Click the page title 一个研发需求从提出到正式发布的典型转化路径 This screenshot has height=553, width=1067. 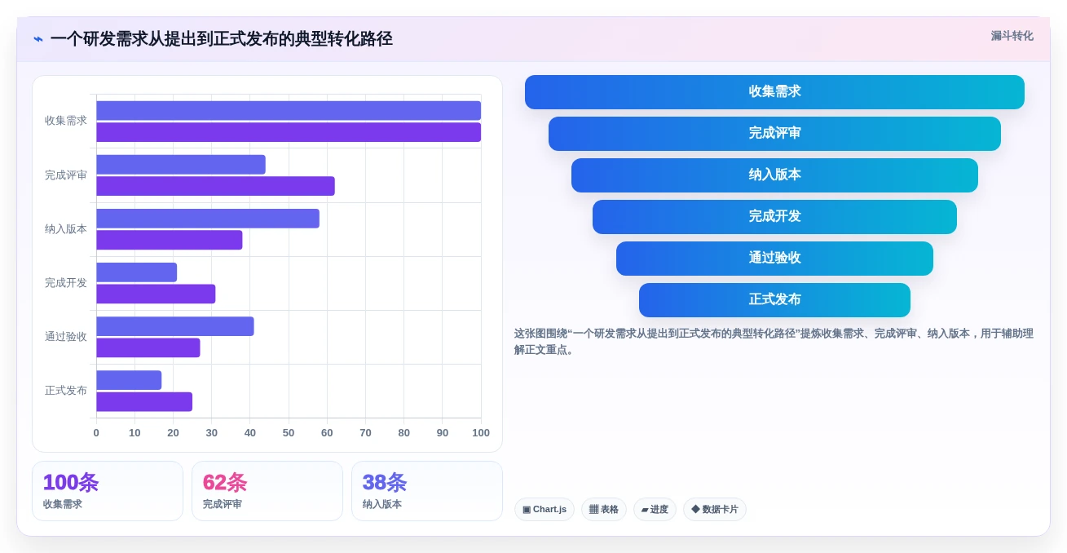coord(222,39)
